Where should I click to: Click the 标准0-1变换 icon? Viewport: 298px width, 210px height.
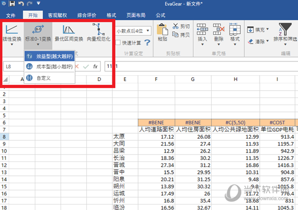pyautogui.click(x=38, y=29)
